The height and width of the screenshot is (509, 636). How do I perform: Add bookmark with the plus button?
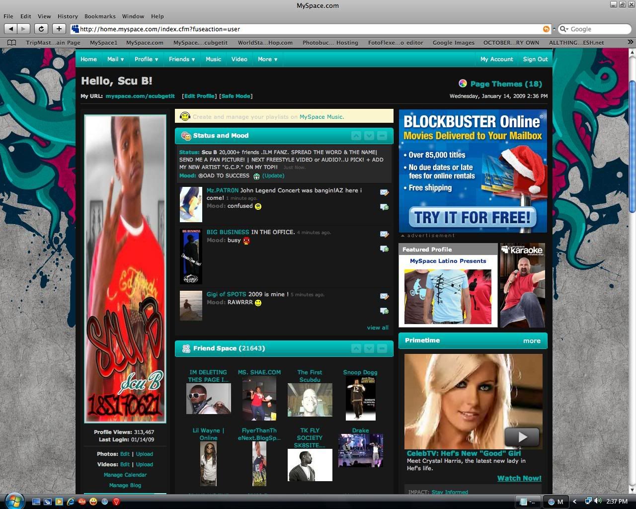(x=59, y=29)
